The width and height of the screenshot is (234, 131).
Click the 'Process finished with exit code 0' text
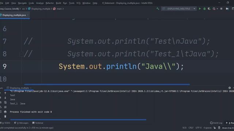(x=31, y=112)
